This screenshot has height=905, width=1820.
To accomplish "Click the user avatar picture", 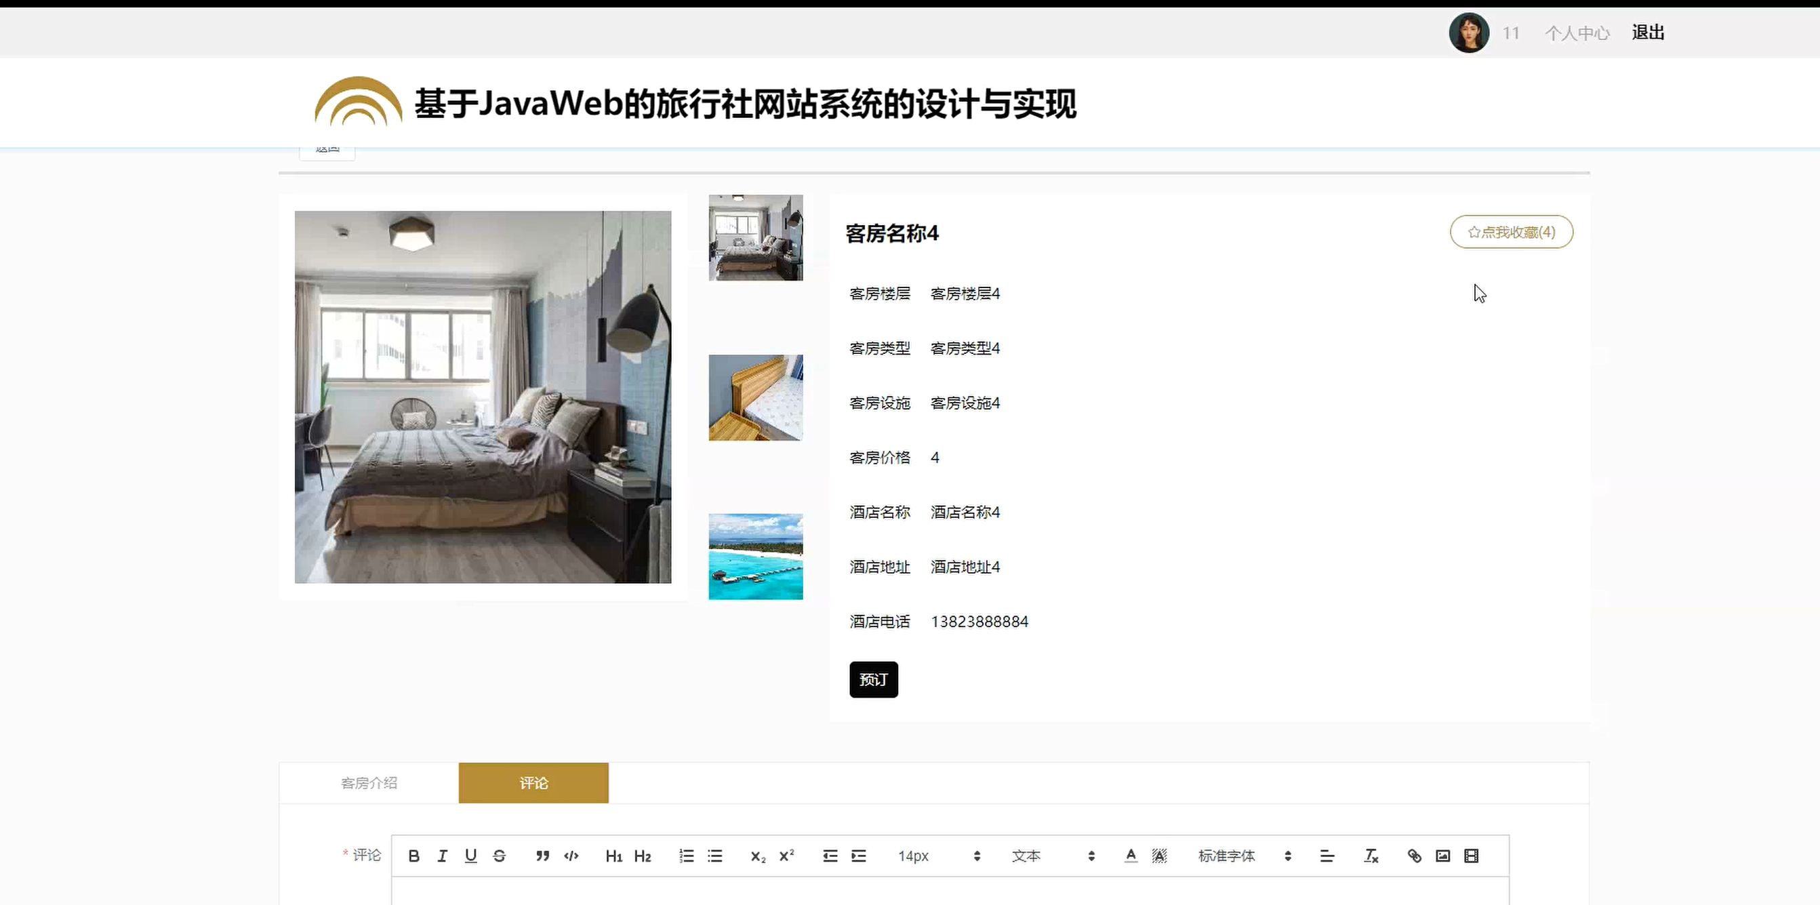I will (x=1469, y=33).
